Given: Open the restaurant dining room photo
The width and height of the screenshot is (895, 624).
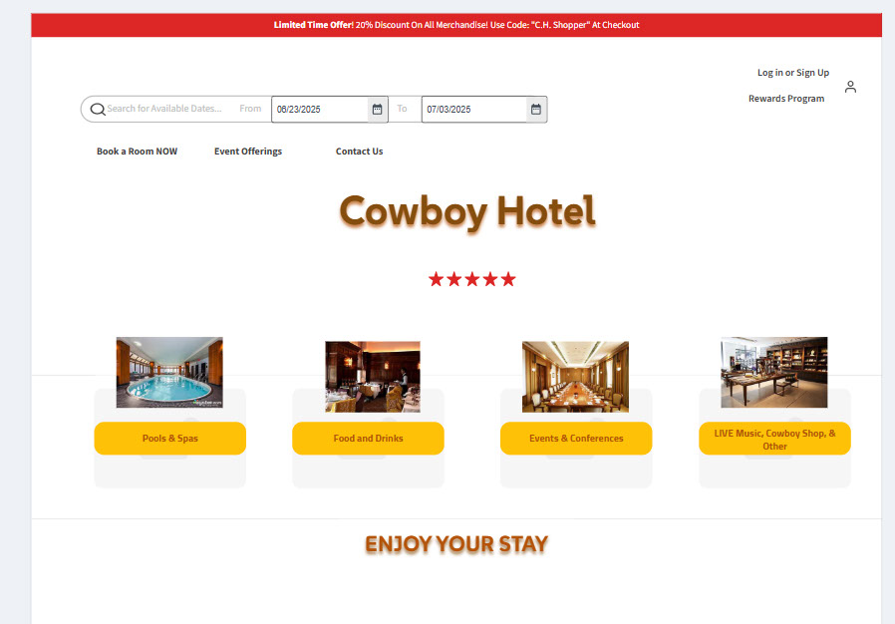Looking at the screenshot, I should (373, 377).
